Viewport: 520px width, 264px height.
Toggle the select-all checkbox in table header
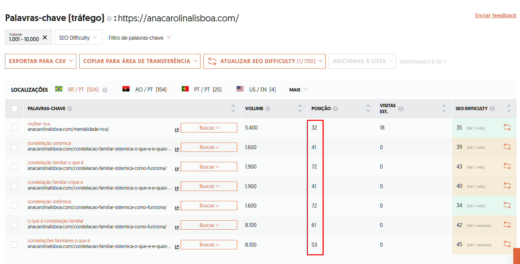[x=14, y=108]
